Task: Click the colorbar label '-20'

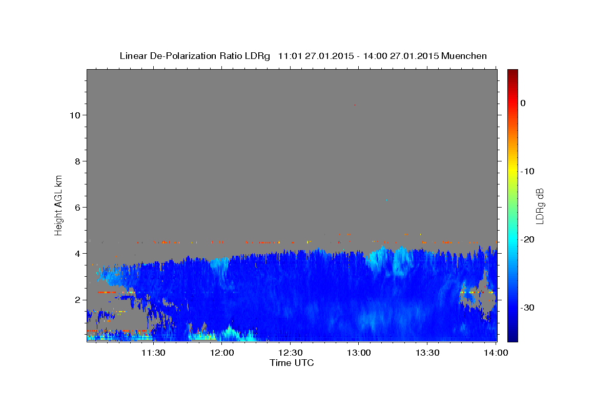Action: point(527,239)
